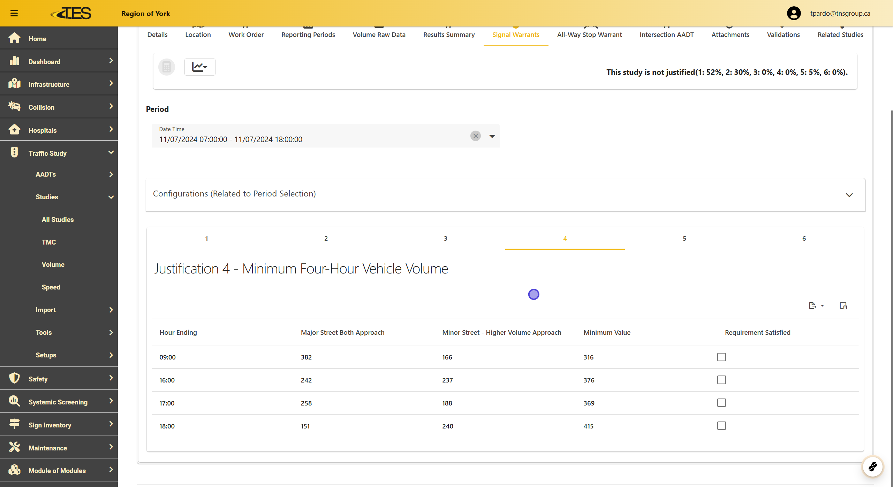This screenshot has width=893, height=487.
Task: Expand the Configurations panel
Action: pos(849,195)
